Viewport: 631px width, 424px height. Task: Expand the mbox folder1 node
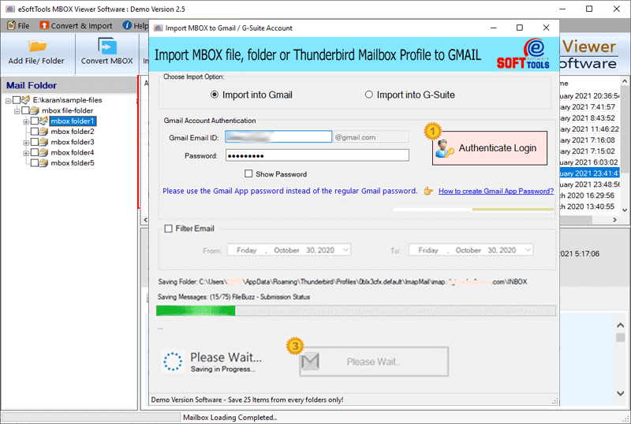(x=26, y=121)
